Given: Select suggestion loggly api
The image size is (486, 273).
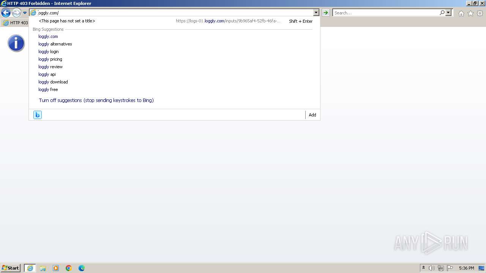Looking at the screenshot, I should [x=47, y=74].
